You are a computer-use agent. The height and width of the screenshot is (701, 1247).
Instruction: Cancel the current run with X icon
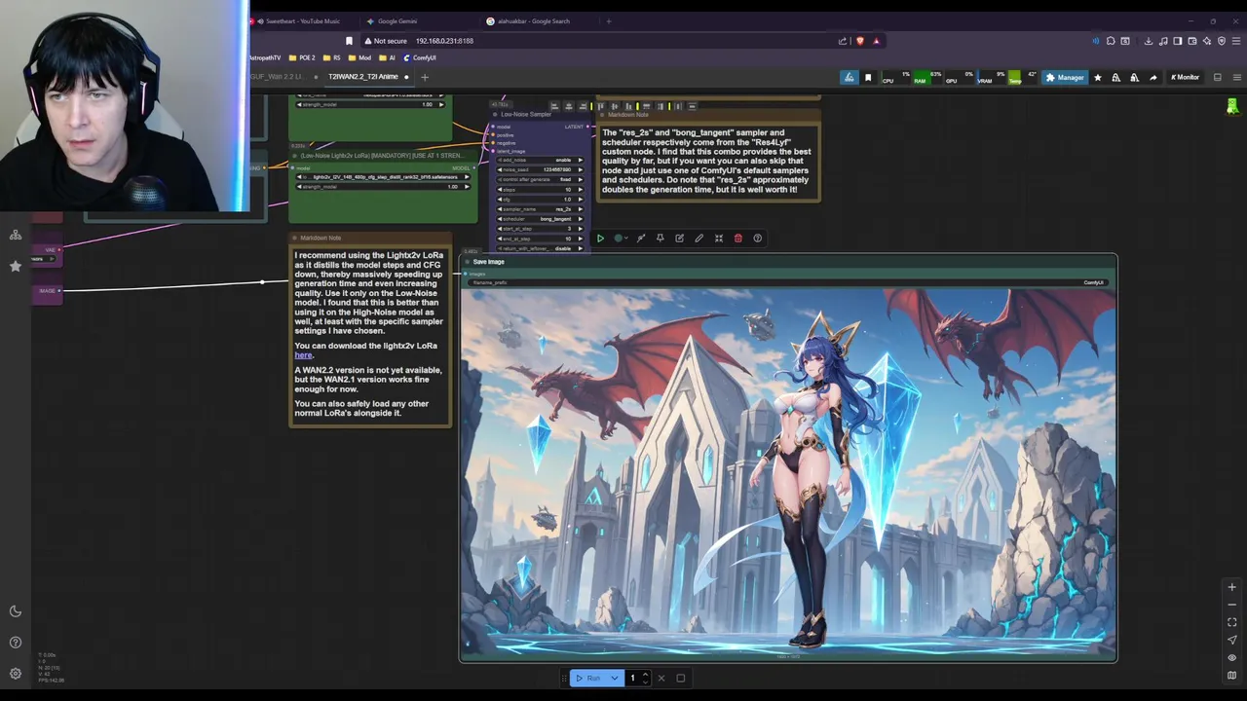click(661, 678)
